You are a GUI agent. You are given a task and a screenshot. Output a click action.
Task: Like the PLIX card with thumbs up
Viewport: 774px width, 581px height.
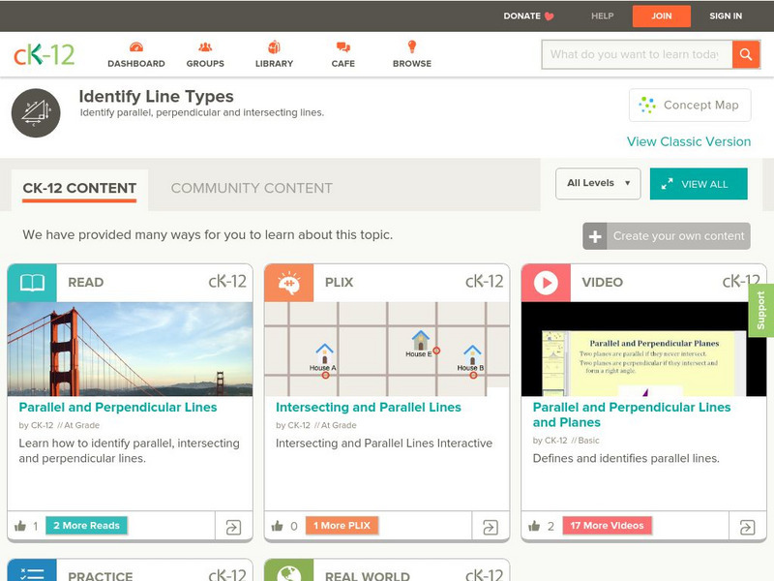point(278,526)
